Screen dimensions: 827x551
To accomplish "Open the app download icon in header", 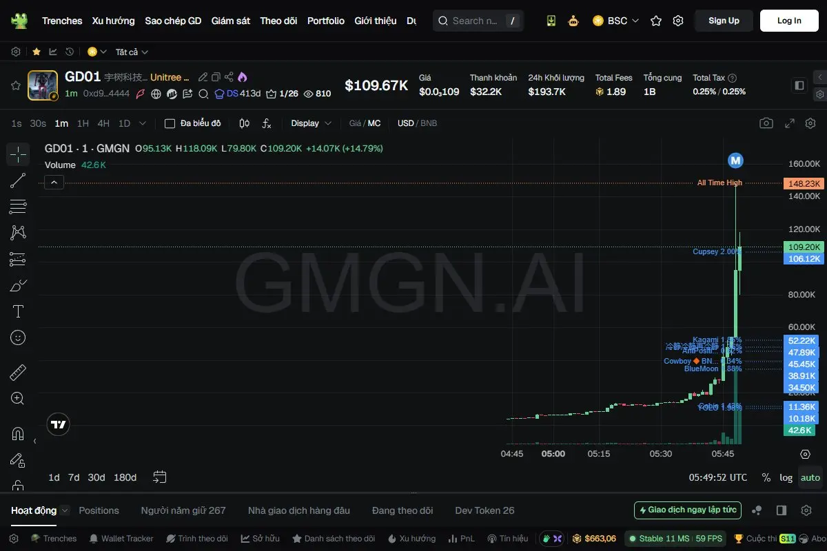I will (551, 21).
